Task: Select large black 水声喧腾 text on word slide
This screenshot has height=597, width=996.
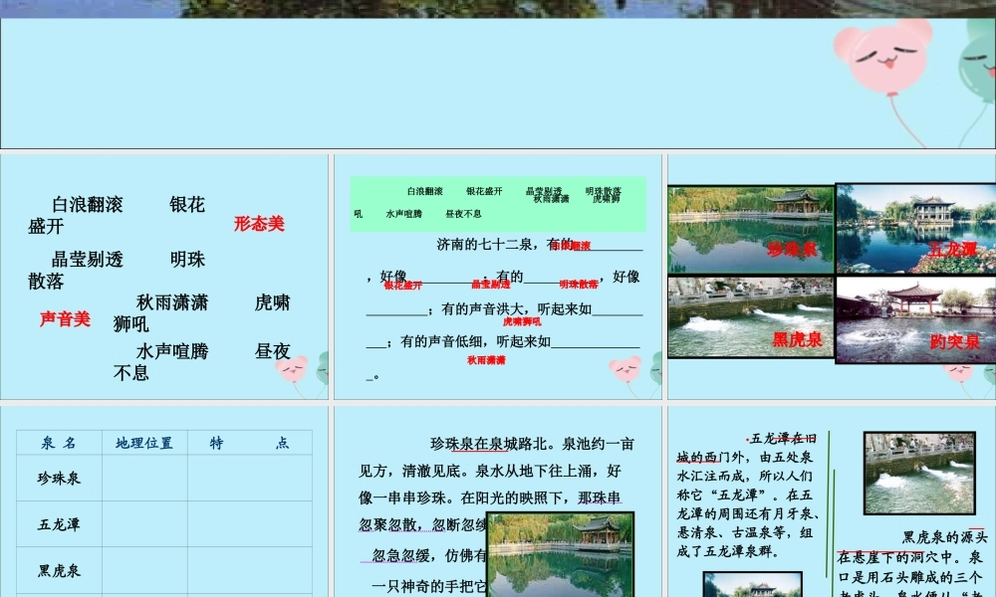Action: point(172,351)
